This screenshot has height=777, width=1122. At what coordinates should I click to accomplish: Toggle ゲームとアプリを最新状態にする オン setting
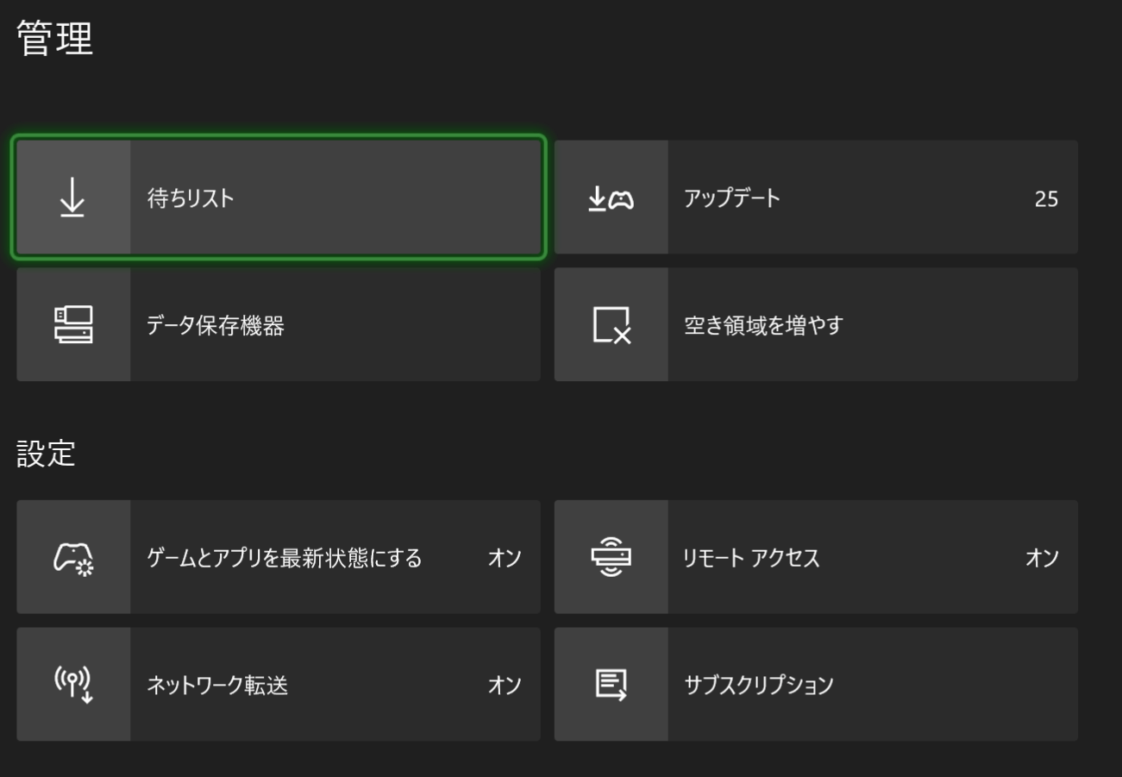pyautogui.click(x=505, y=558)
